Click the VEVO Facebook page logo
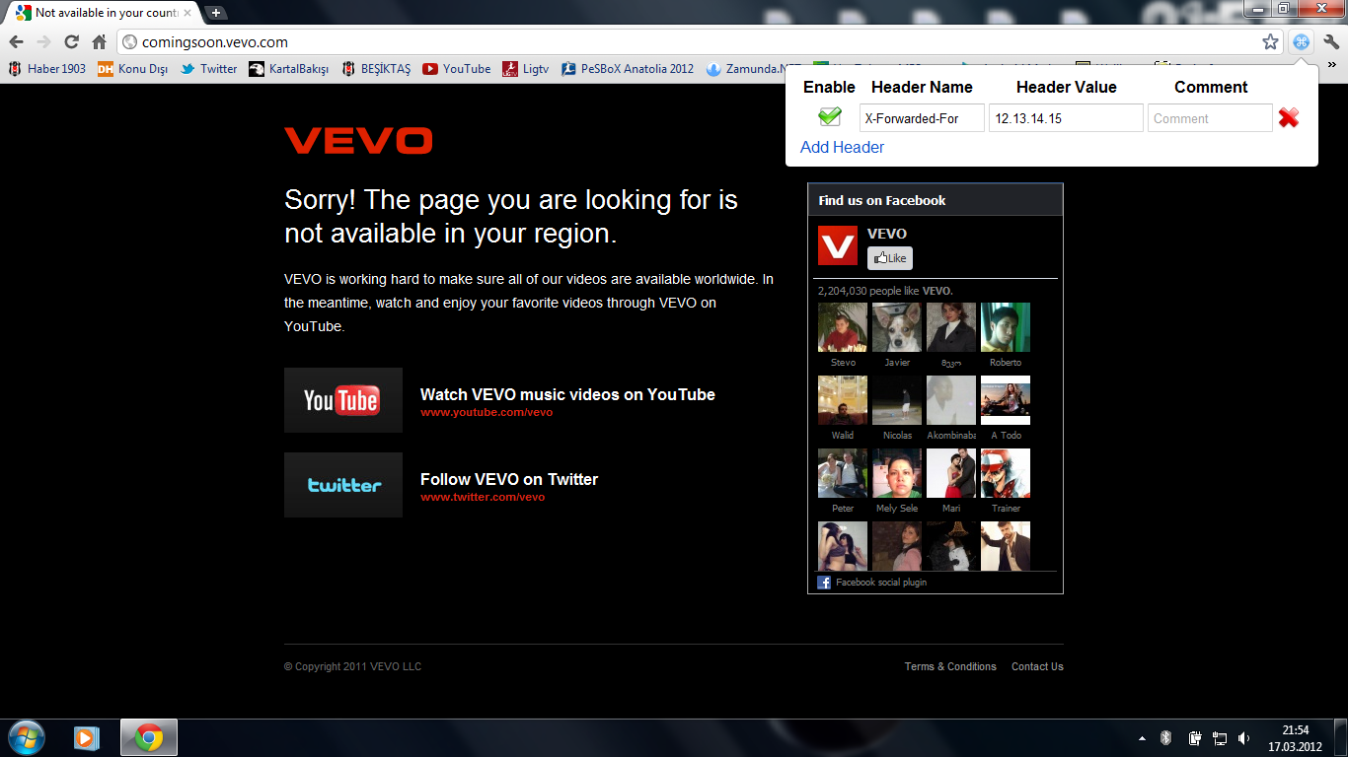The image size is (1348, 757). [x=838, y=245]
